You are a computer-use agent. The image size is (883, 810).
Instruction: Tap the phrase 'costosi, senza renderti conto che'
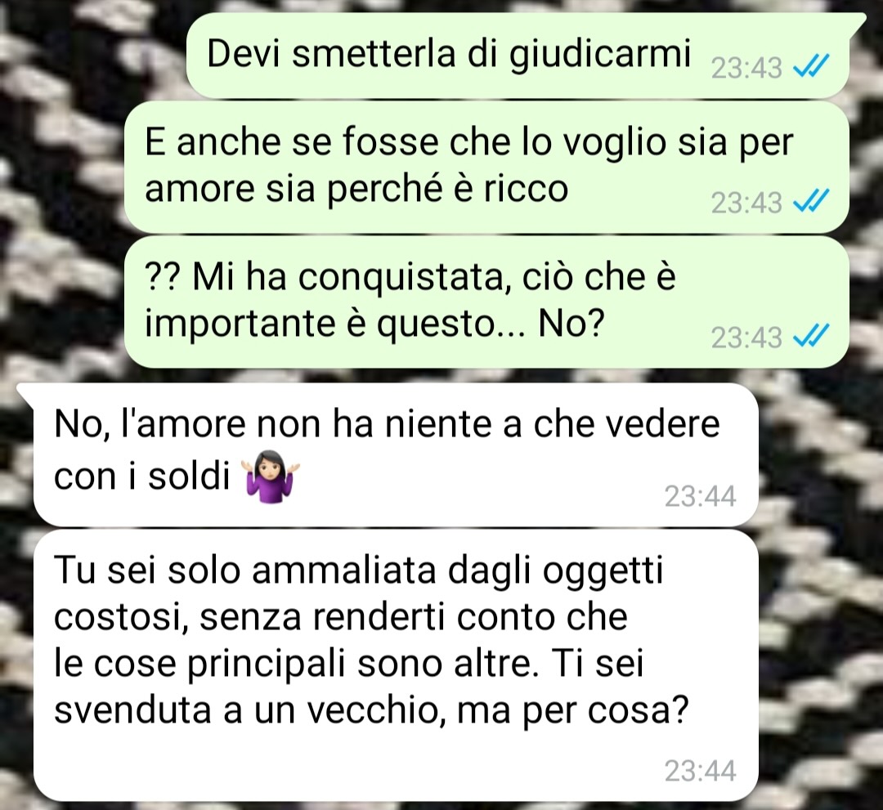point(341,617)
